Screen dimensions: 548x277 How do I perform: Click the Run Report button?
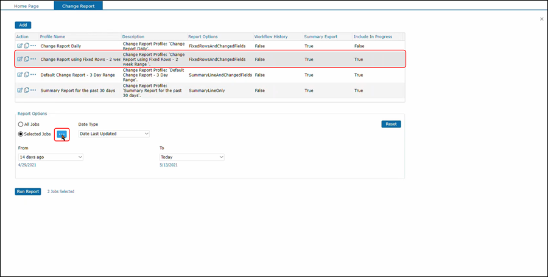(x=28, y=191)
